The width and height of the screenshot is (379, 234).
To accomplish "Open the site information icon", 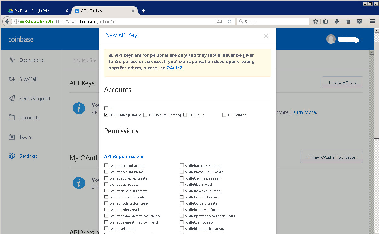I will point(16,21).
